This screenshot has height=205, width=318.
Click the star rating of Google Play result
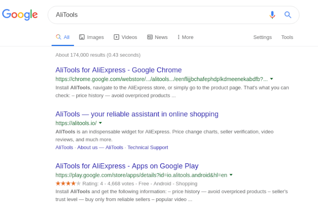point(68,184)
